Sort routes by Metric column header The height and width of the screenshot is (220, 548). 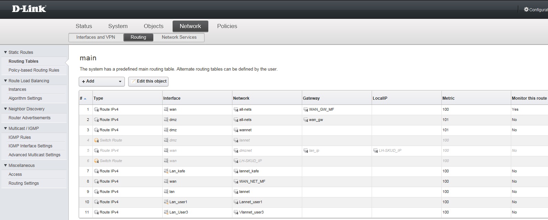pyautogui.click(x=448, y=98)
